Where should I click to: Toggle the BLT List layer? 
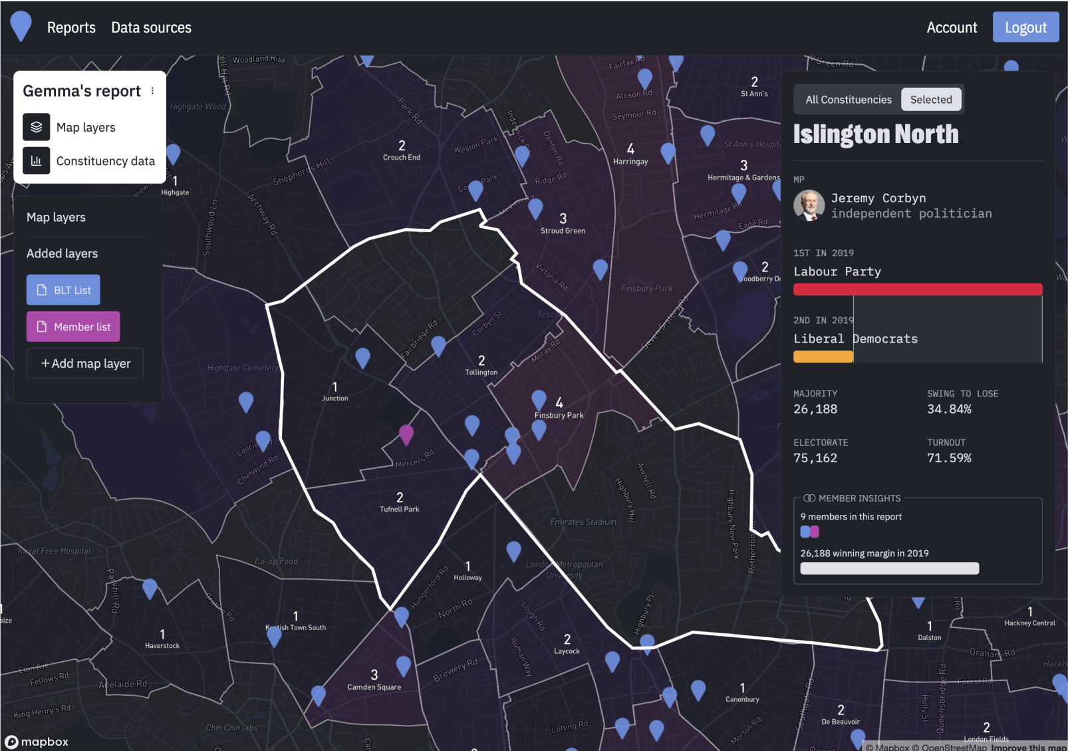[x=63, y=290]
